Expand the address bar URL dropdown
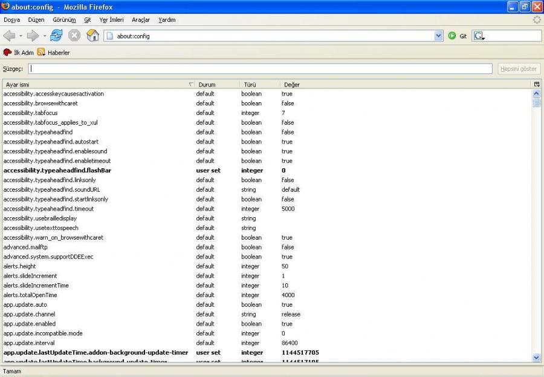 tap(439, 36)
